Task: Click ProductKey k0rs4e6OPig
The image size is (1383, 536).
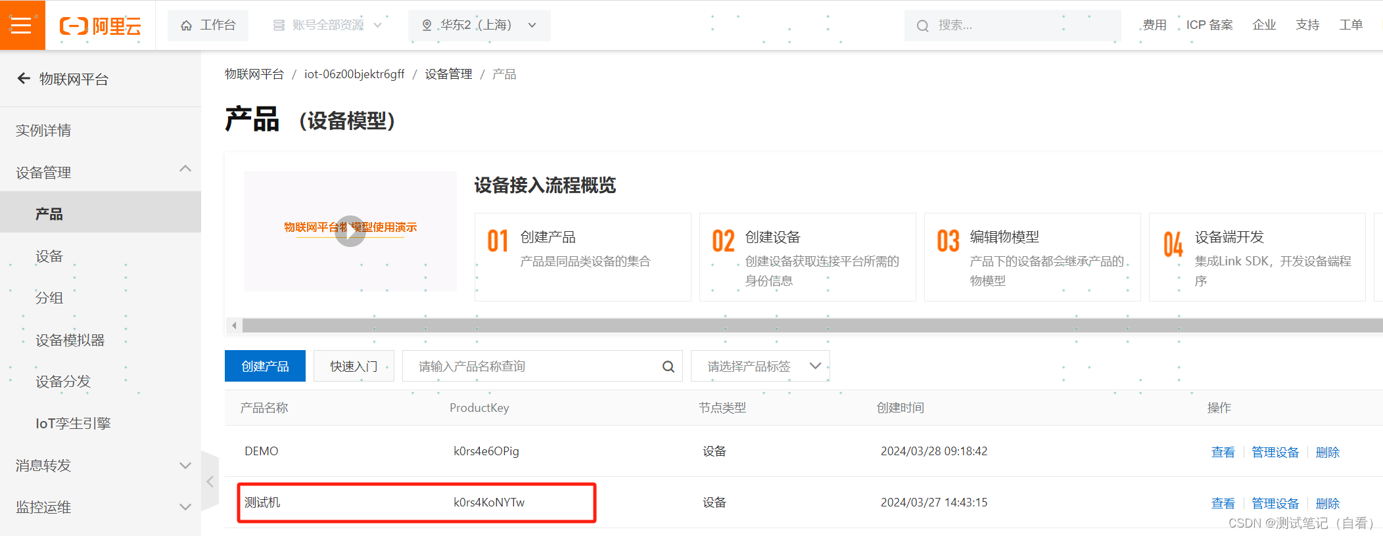Action: click(x=486, y=451)
